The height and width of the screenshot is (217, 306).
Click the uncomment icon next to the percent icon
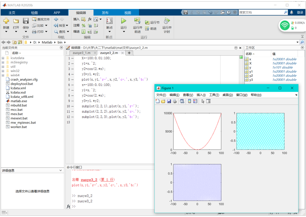click(x=89, y=25)
